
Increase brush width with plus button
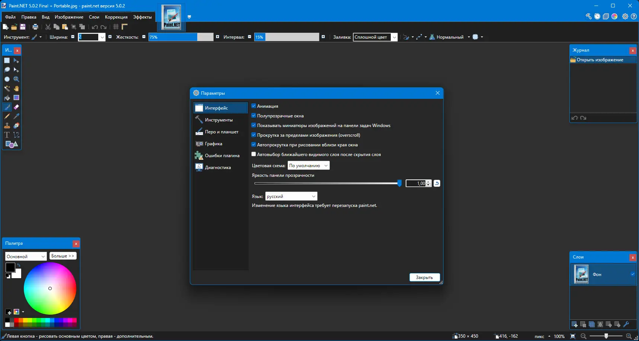point(110,37)
